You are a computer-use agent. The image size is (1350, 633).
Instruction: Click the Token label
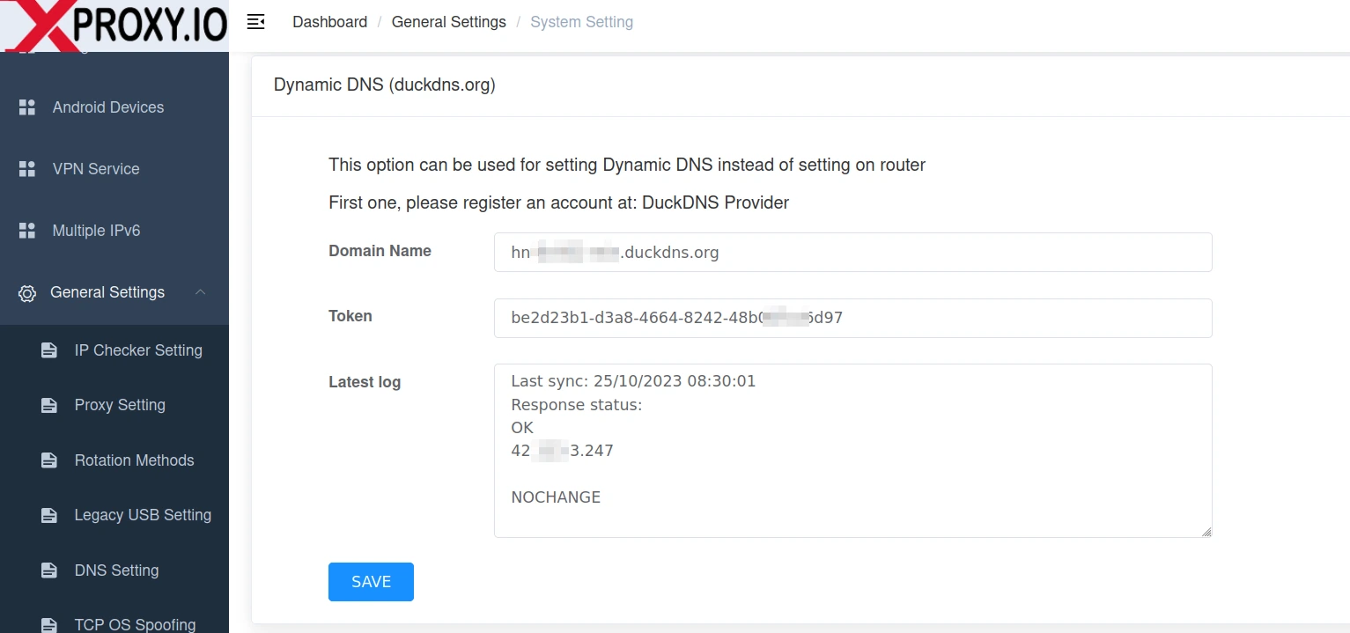click(350, 316)
